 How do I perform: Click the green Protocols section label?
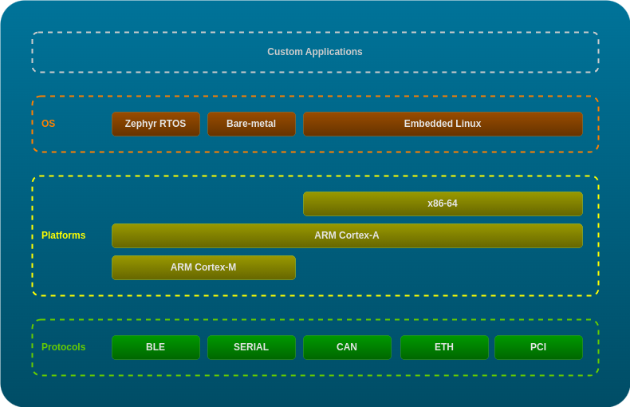[63, 347]
